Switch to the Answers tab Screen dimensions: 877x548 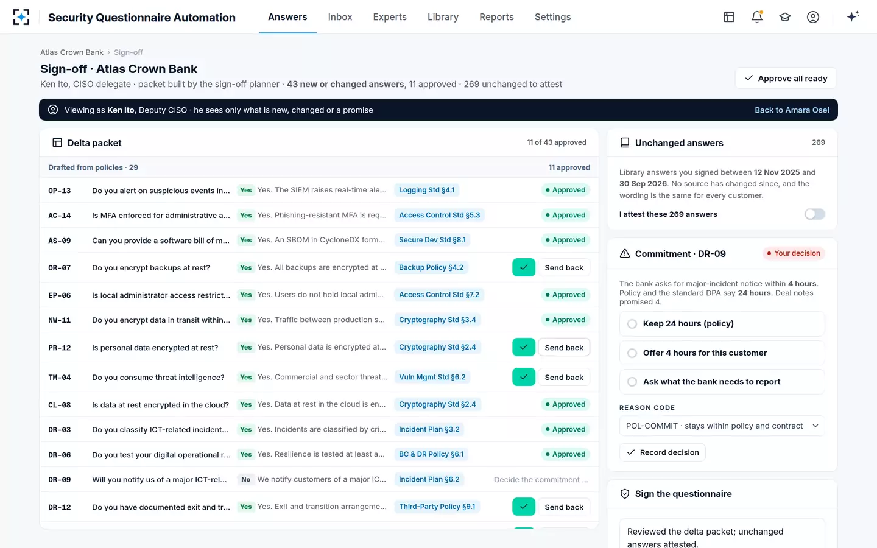click(x=287, y=17)
